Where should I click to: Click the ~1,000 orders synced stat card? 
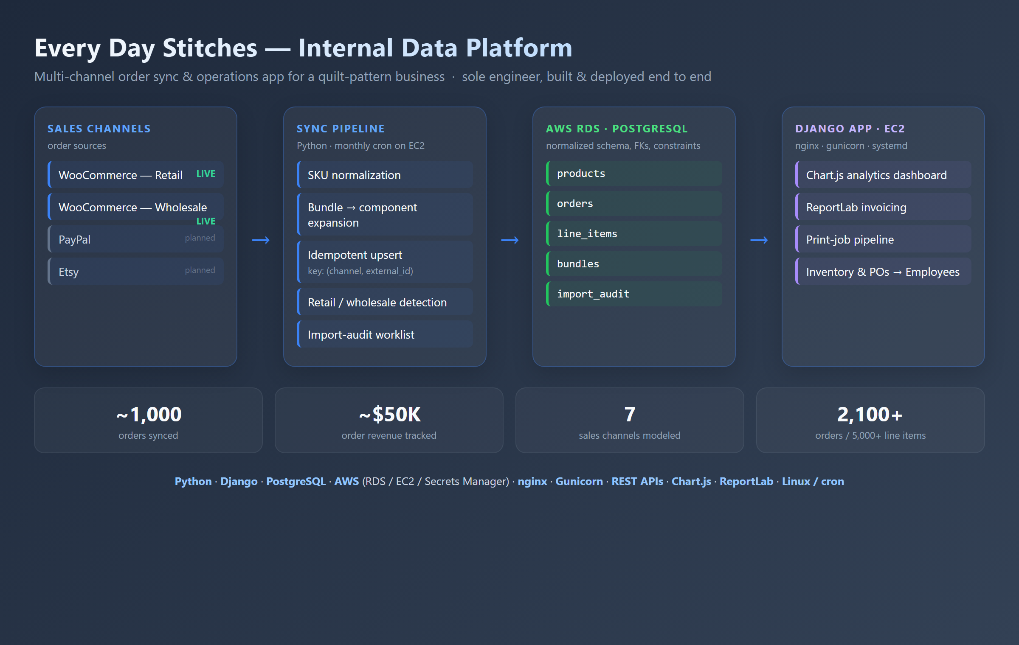(148, 420)
